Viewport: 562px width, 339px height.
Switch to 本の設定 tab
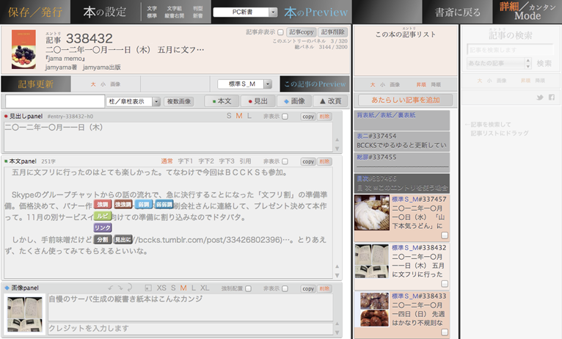pyautogui.click(x=104, y=12)
